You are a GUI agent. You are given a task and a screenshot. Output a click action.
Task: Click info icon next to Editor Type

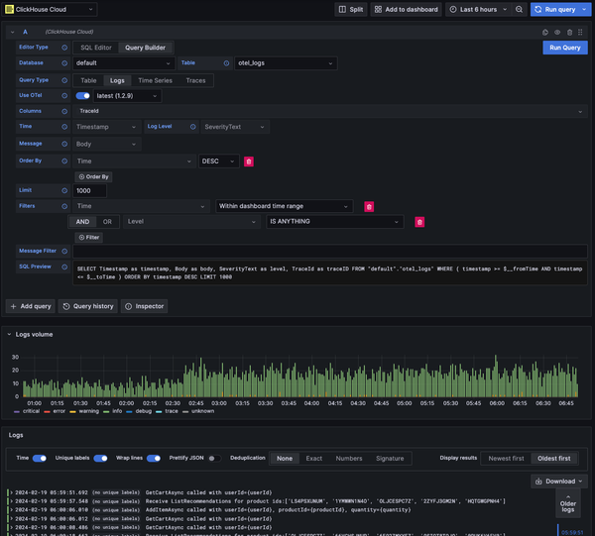point(65,47)
